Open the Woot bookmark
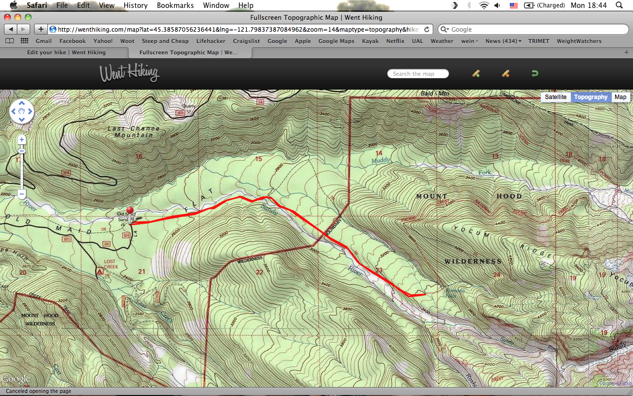The width and height of the screenshot is (633, 396). 127,41
